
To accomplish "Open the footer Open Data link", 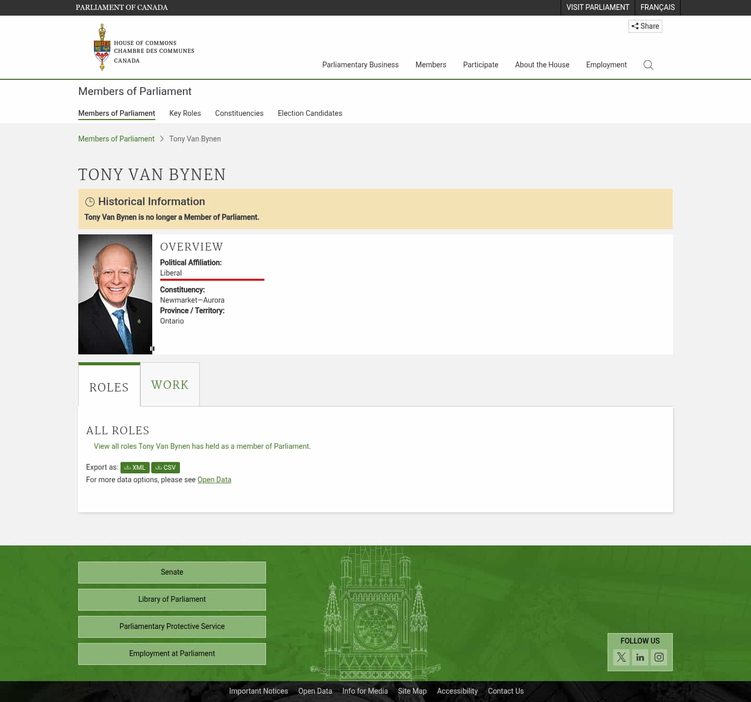I will pos(315,691).
